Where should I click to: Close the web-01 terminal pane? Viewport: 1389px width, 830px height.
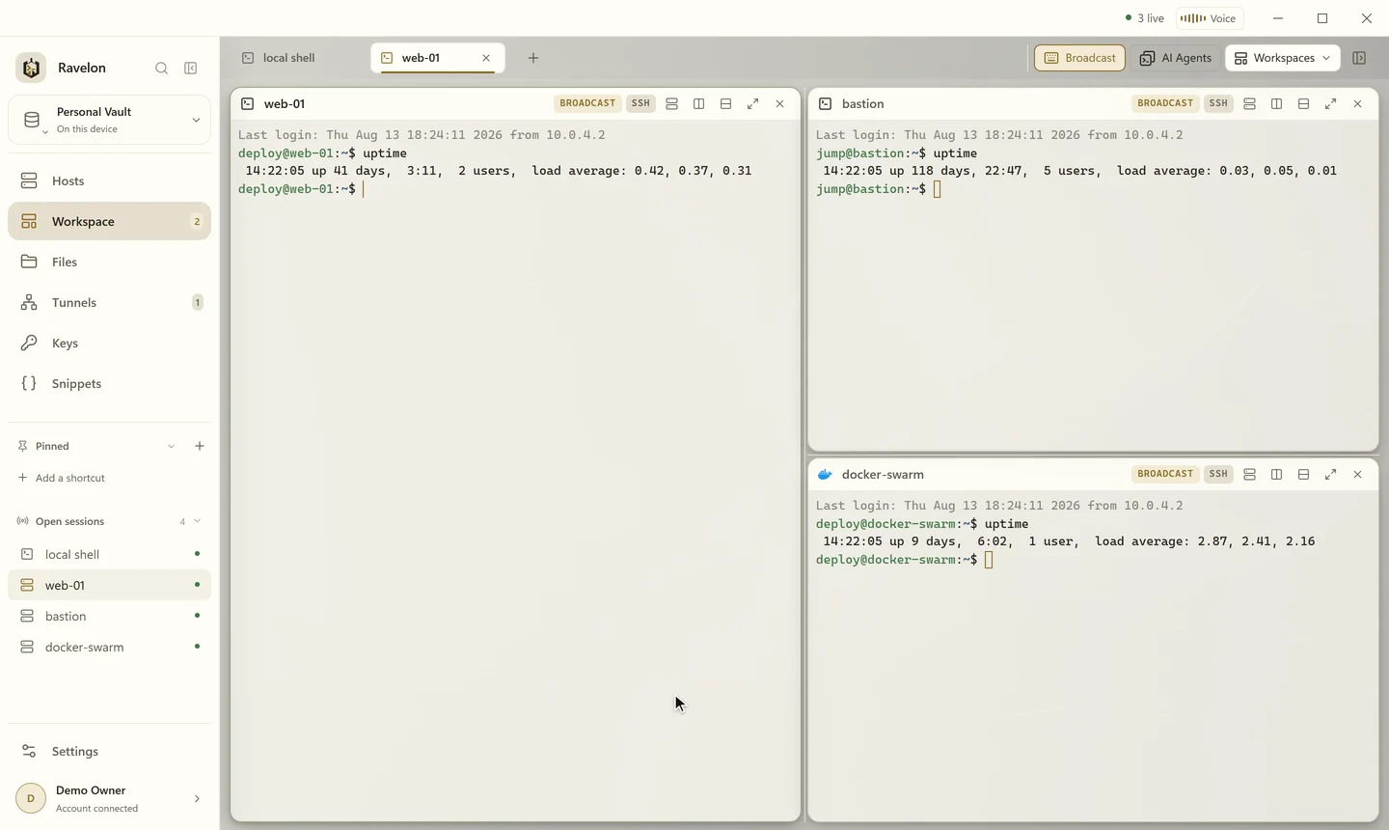pyautogui.click(x=779, y=103)
